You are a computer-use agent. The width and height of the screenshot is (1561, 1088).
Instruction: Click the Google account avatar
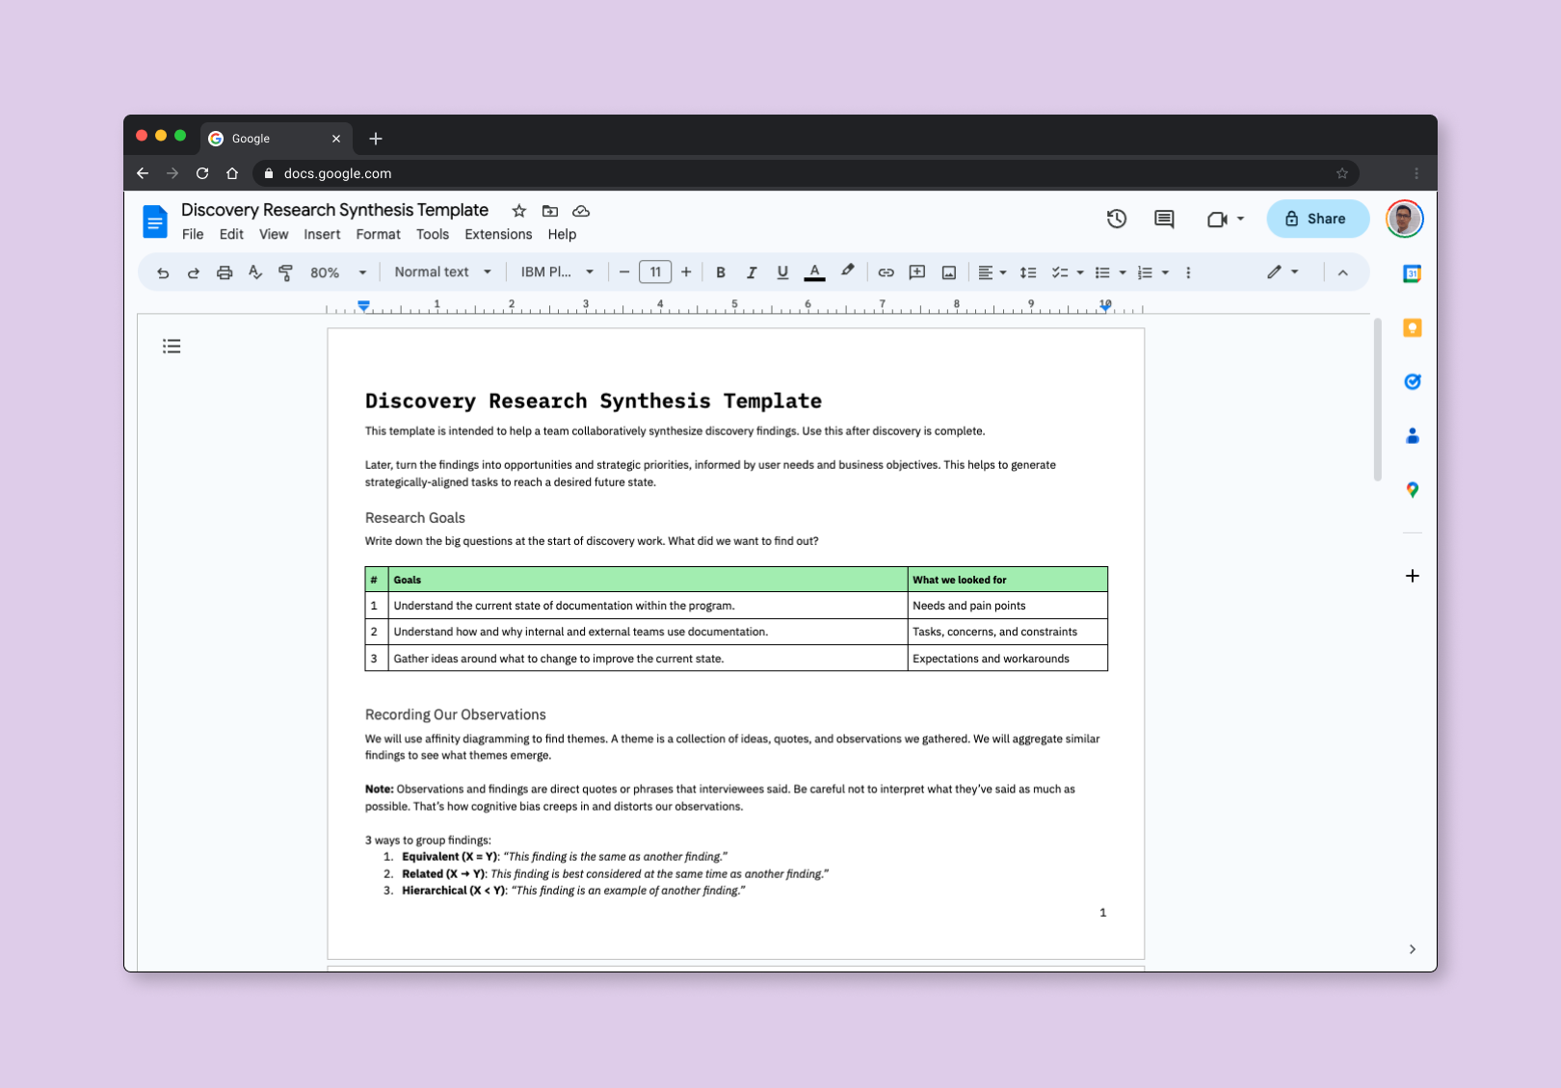coord(1404,219)
